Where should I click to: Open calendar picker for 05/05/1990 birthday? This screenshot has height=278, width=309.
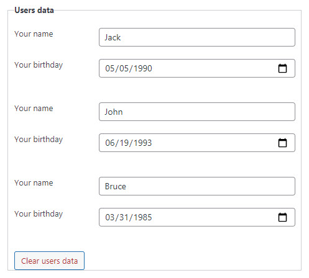[282, 68]
